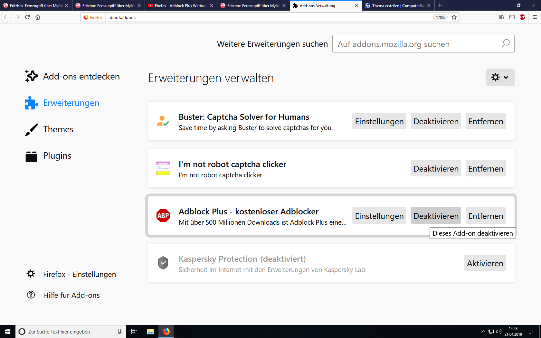The width and height of the screenshot is (541, 338).
Task: Open the Windows Start menu
Action: click(x=8, y=332)
